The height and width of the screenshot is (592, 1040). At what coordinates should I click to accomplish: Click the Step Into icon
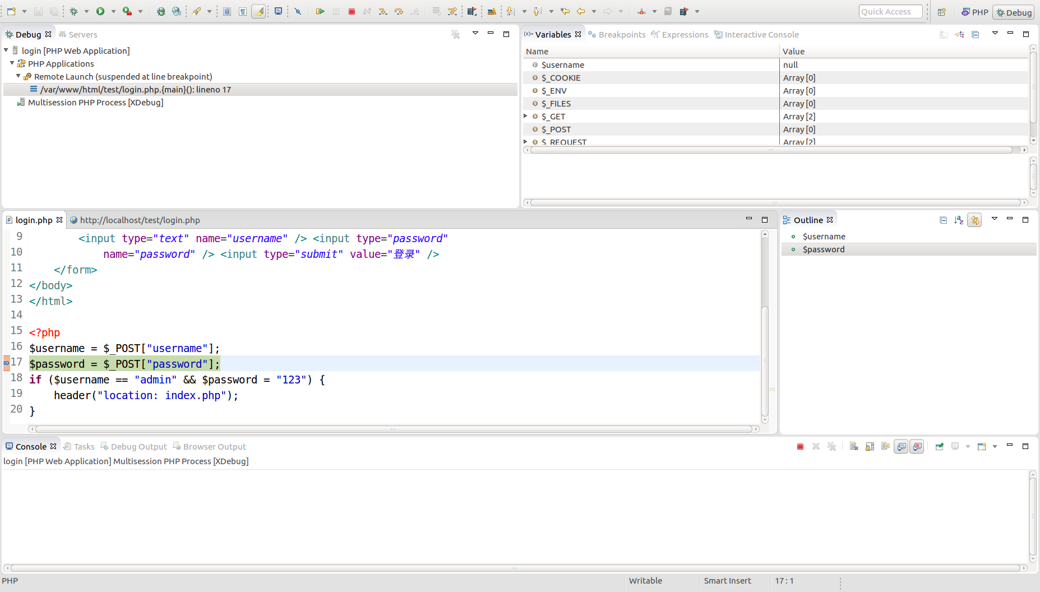[383, 11]
